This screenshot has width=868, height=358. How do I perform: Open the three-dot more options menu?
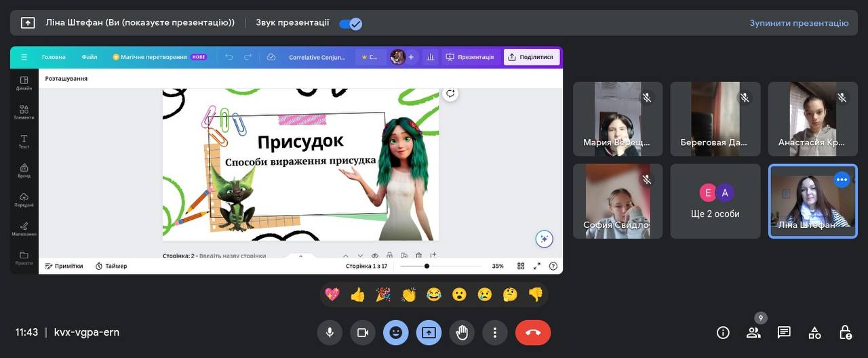tap(495, 332)
